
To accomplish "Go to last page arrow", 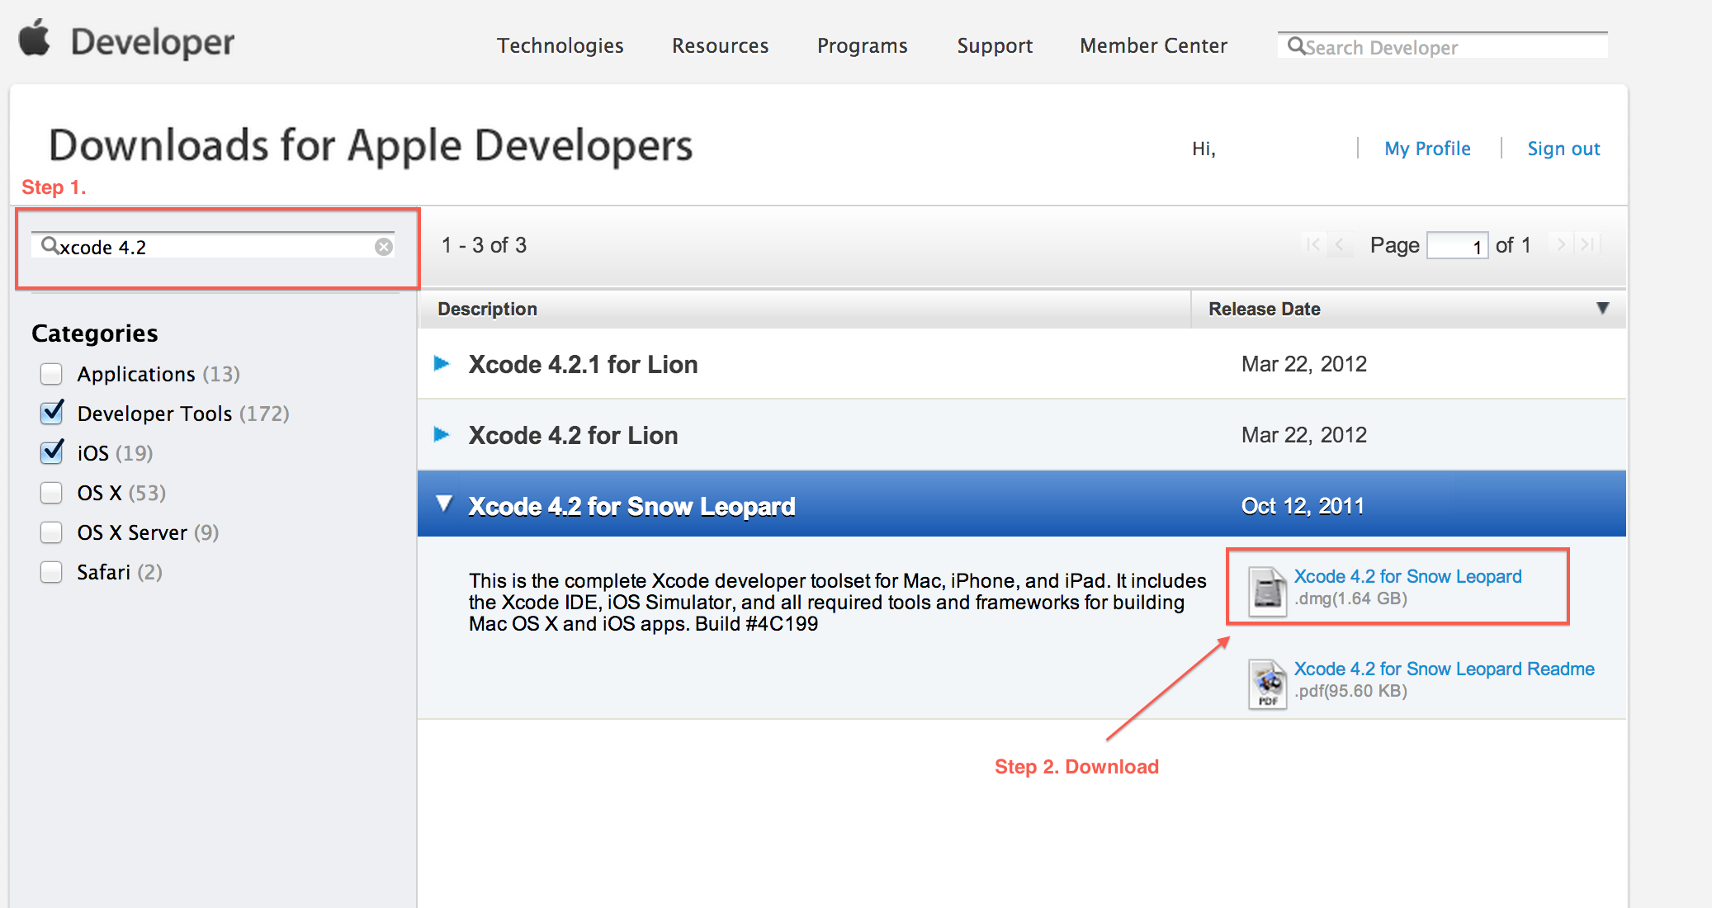I will pyautogui.click(x=1587, y=244).
